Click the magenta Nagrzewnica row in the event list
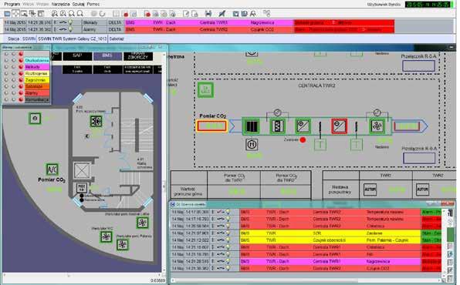The height and width of the screenshot is (285, 460). (x=306, y=261)
